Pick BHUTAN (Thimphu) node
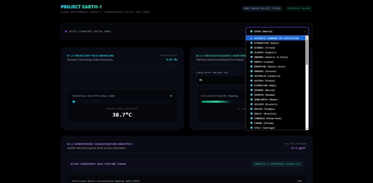 275,109
